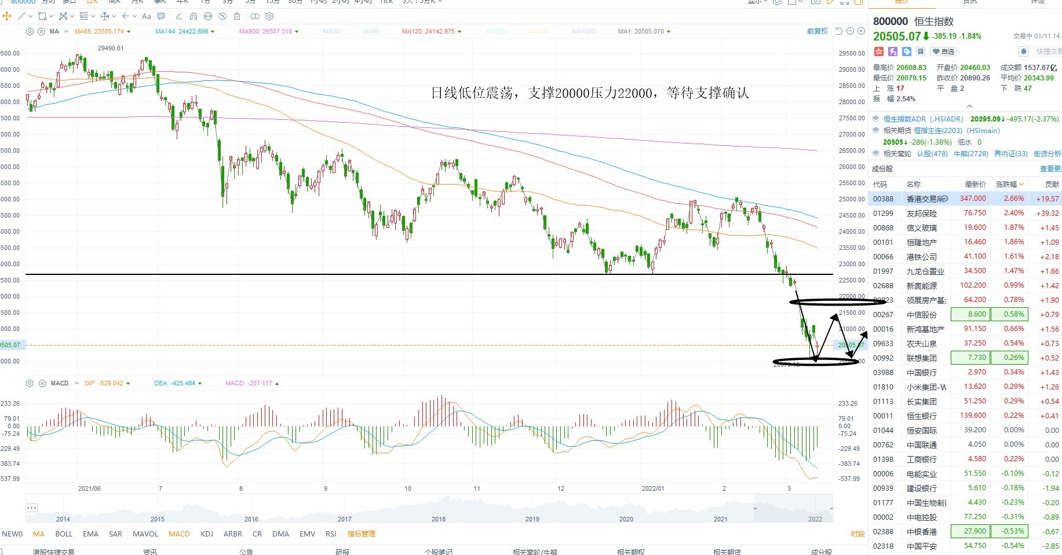Click the 时段 session button
Image resolution: width=1062 pixels, height=555 pixels.
tap(857, 534)
